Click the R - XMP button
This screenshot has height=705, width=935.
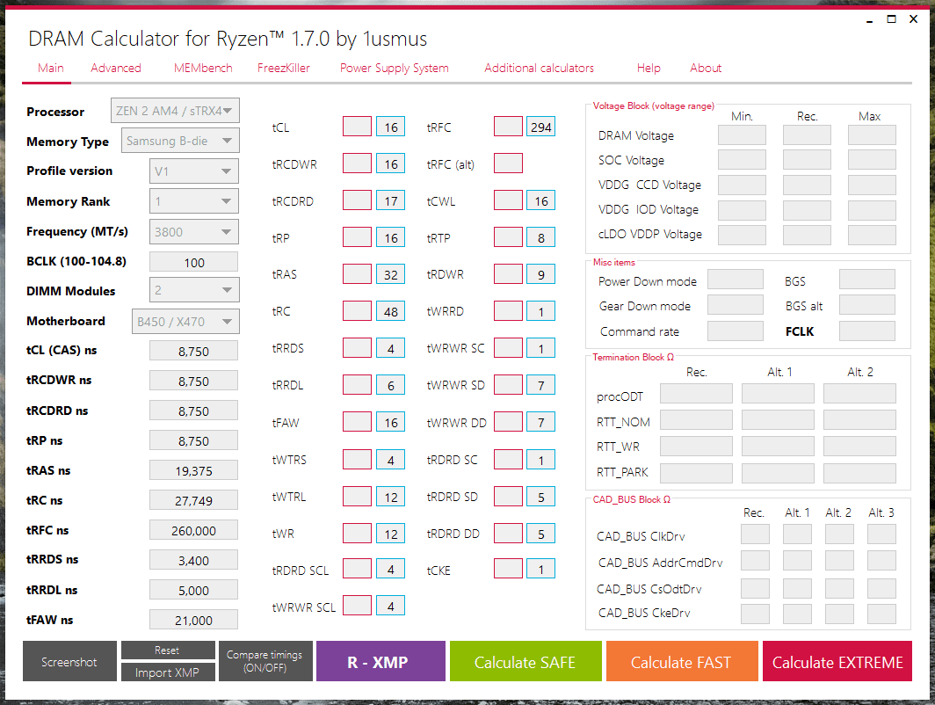381,661
